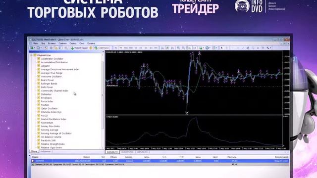Open the chart Templates icon
This screenshot has height=178, width=317.
[x=213, y=48]
